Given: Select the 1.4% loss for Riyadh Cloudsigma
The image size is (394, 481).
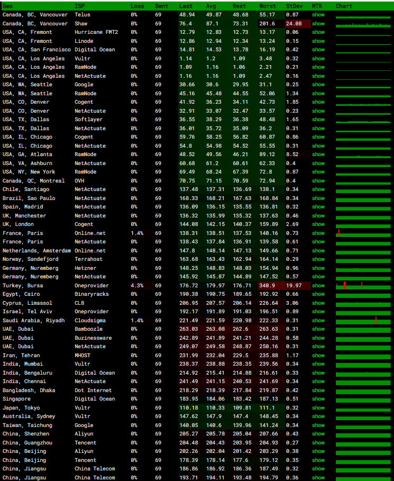Looking at the screenshot, I should coord(137,321).
